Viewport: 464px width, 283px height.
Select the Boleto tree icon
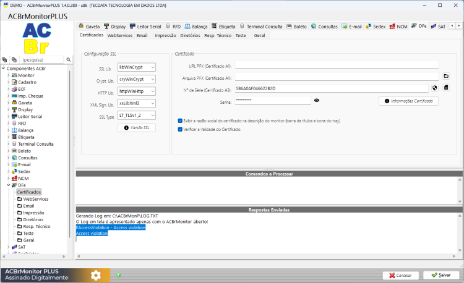14,151
